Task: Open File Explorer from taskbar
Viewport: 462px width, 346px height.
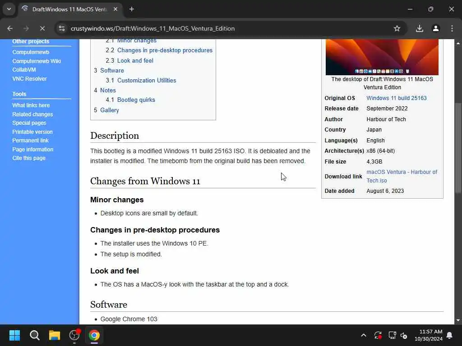Action: click(x=55, y=335)
